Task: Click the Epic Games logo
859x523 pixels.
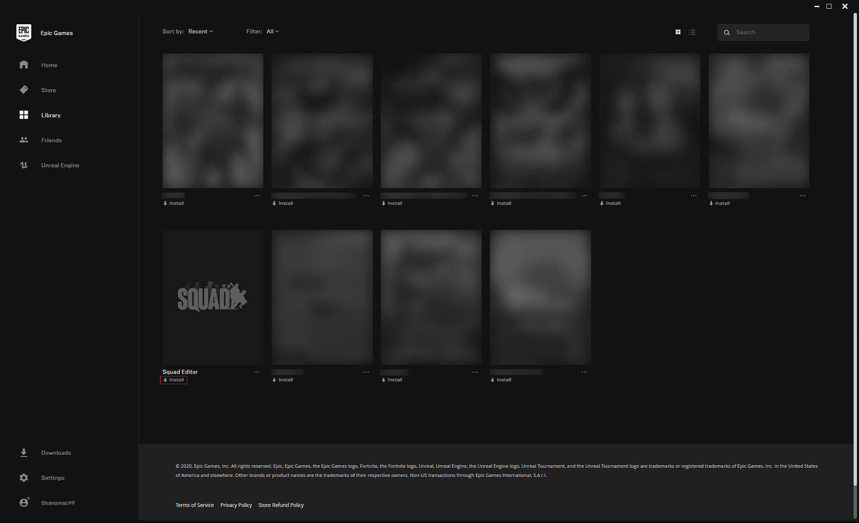Action: pyautogui.click(x=24, y=33)
